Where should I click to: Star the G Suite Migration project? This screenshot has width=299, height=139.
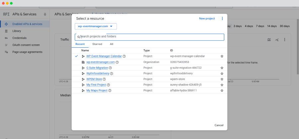click(222, 68)
